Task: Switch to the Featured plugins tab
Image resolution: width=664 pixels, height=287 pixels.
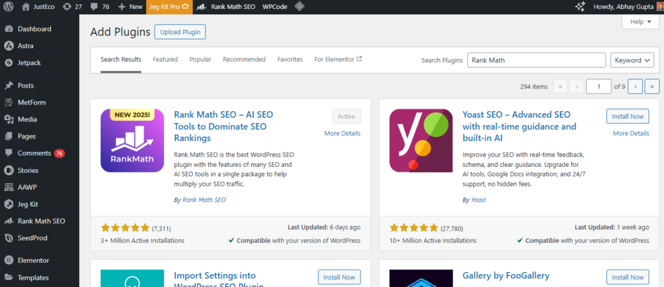Action: click(x=165, y=59)
